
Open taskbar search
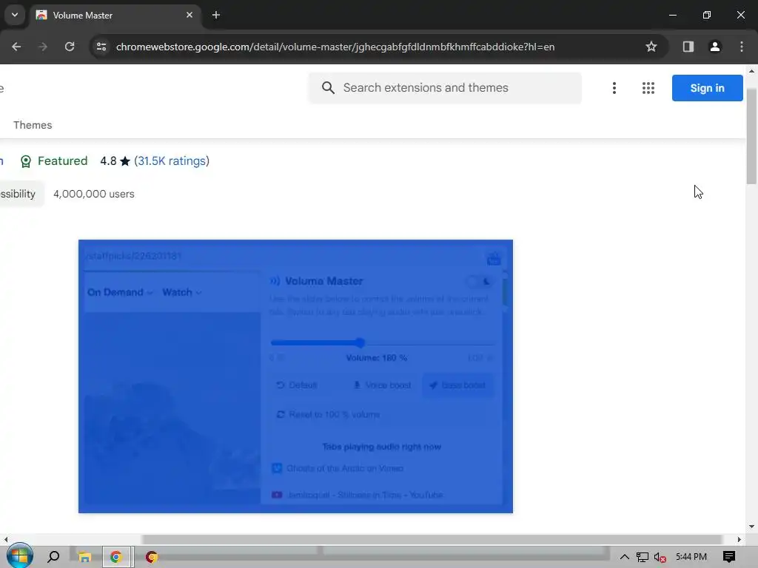click(x=53, y=556)
